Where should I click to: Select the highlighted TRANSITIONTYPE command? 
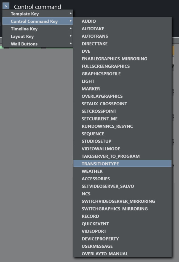(x=100, y=164)
